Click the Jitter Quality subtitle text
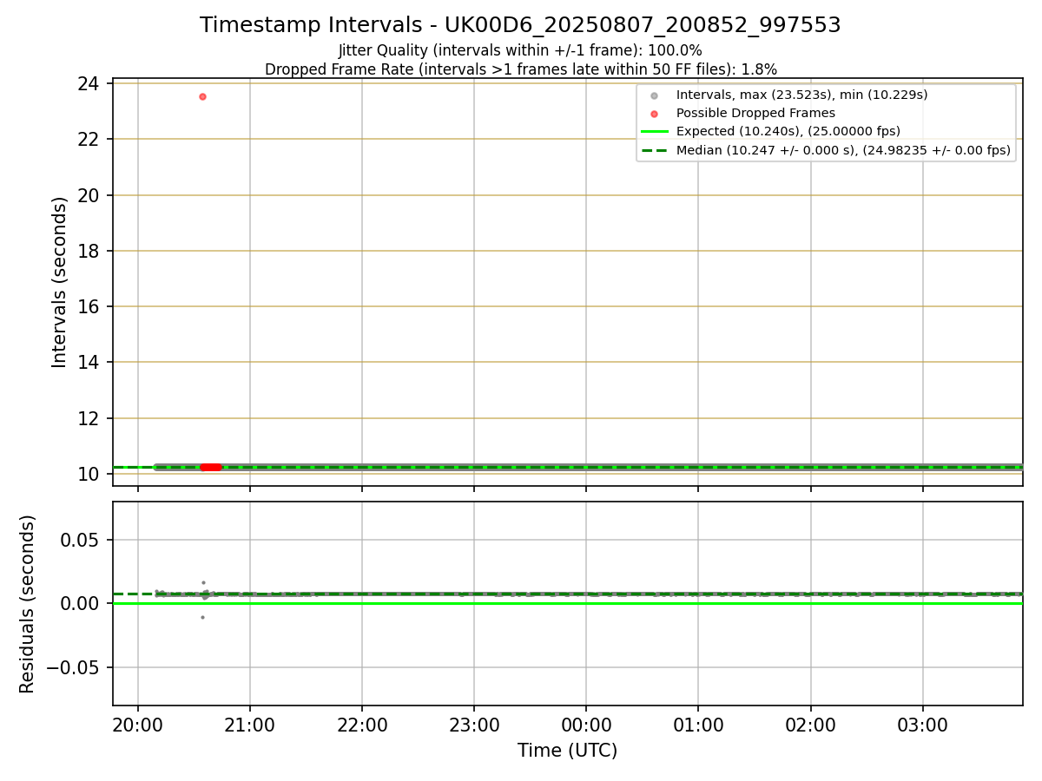This screenshot has width=1042, height=781. [x=520, y=50]
